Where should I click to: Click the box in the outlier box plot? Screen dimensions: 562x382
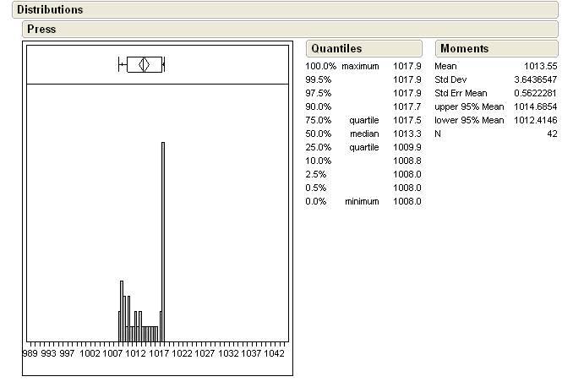[x=144, y=64]
